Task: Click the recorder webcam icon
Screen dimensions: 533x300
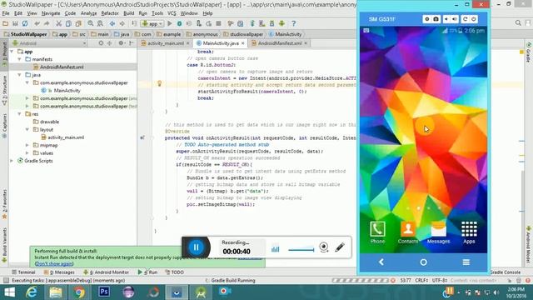Action: coord(324,247)
